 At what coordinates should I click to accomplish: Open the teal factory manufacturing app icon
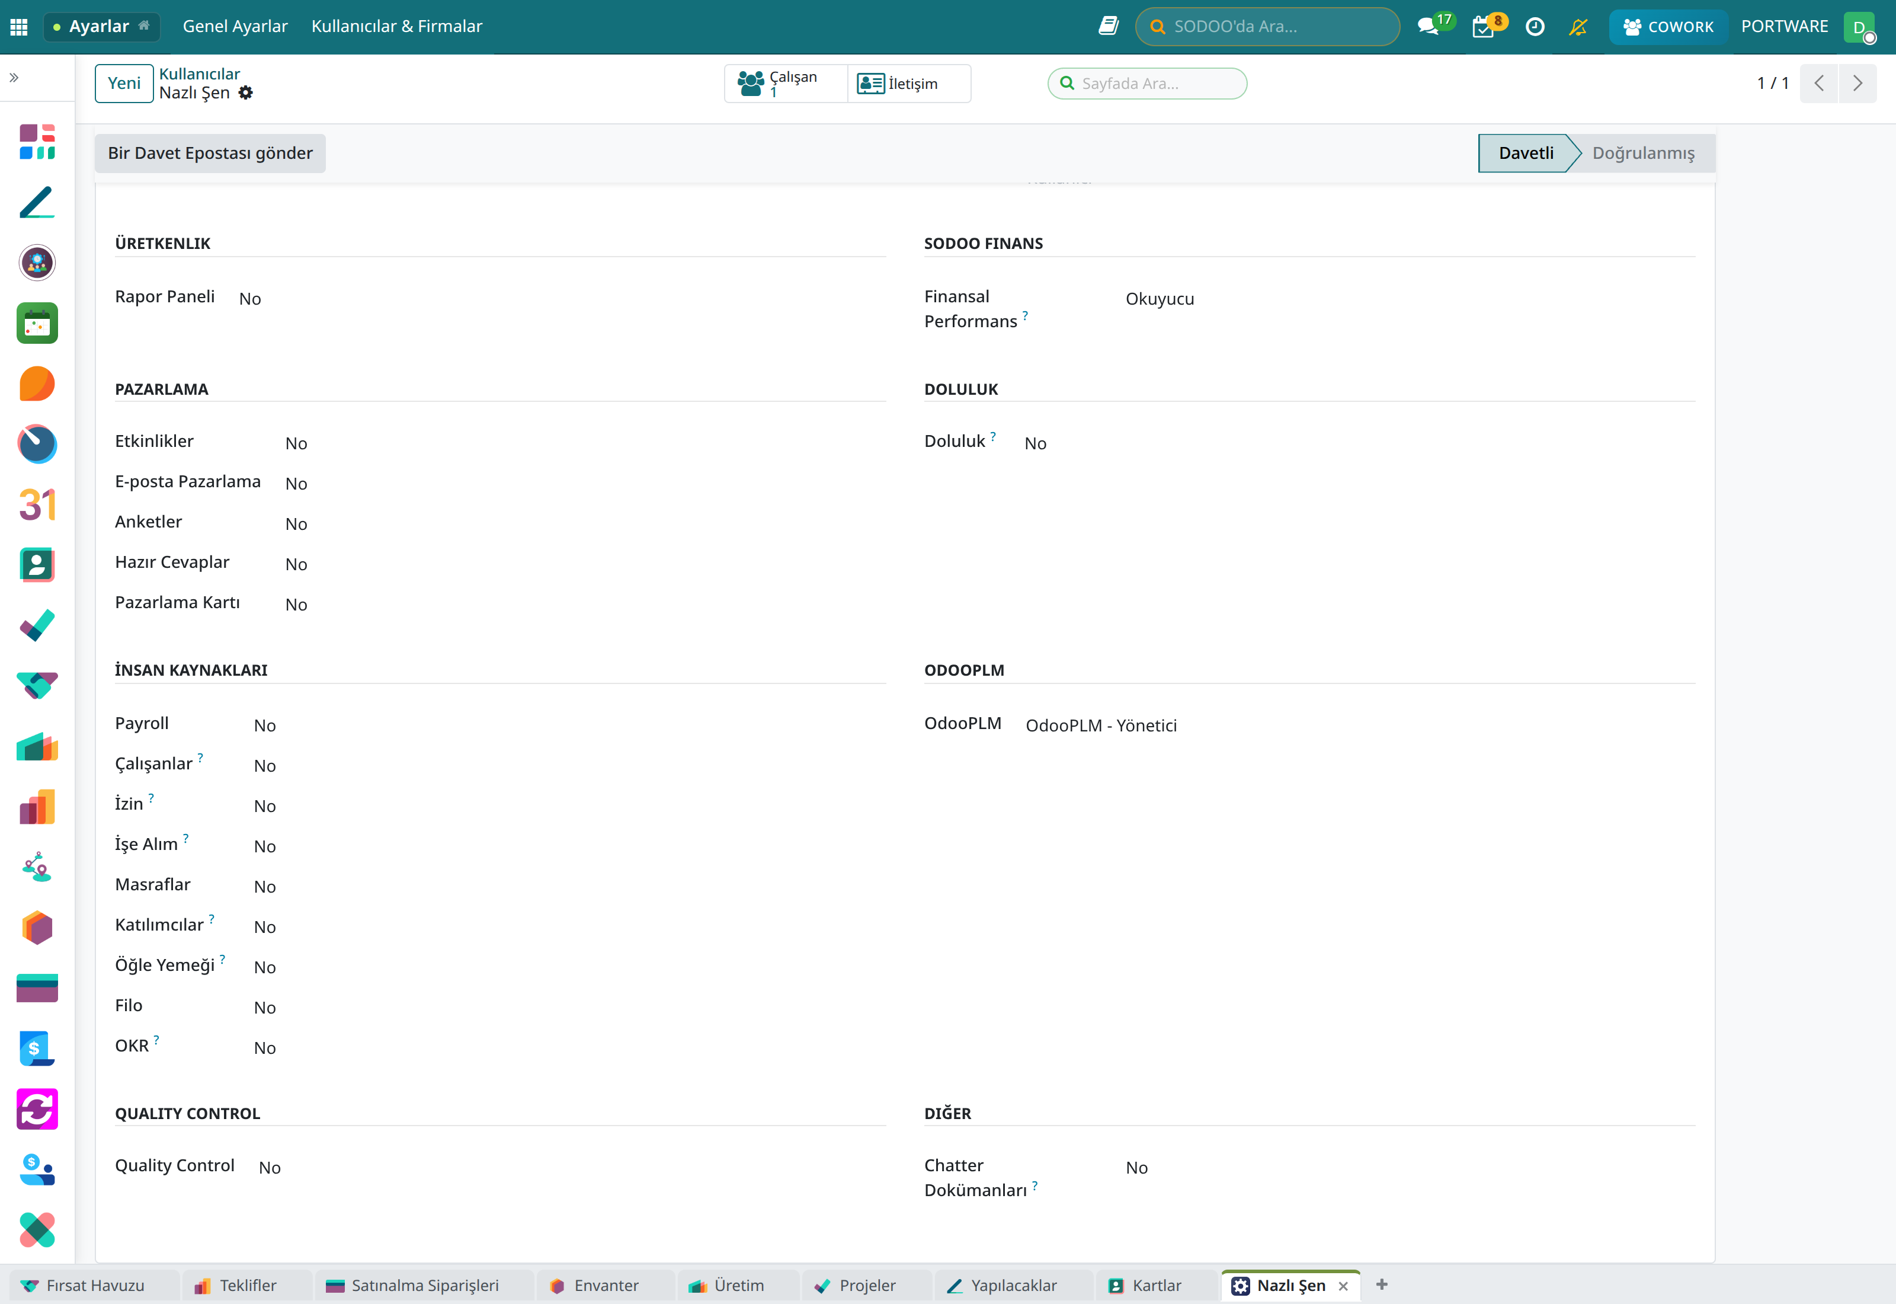pyautogui.click(x=37, y=746)
